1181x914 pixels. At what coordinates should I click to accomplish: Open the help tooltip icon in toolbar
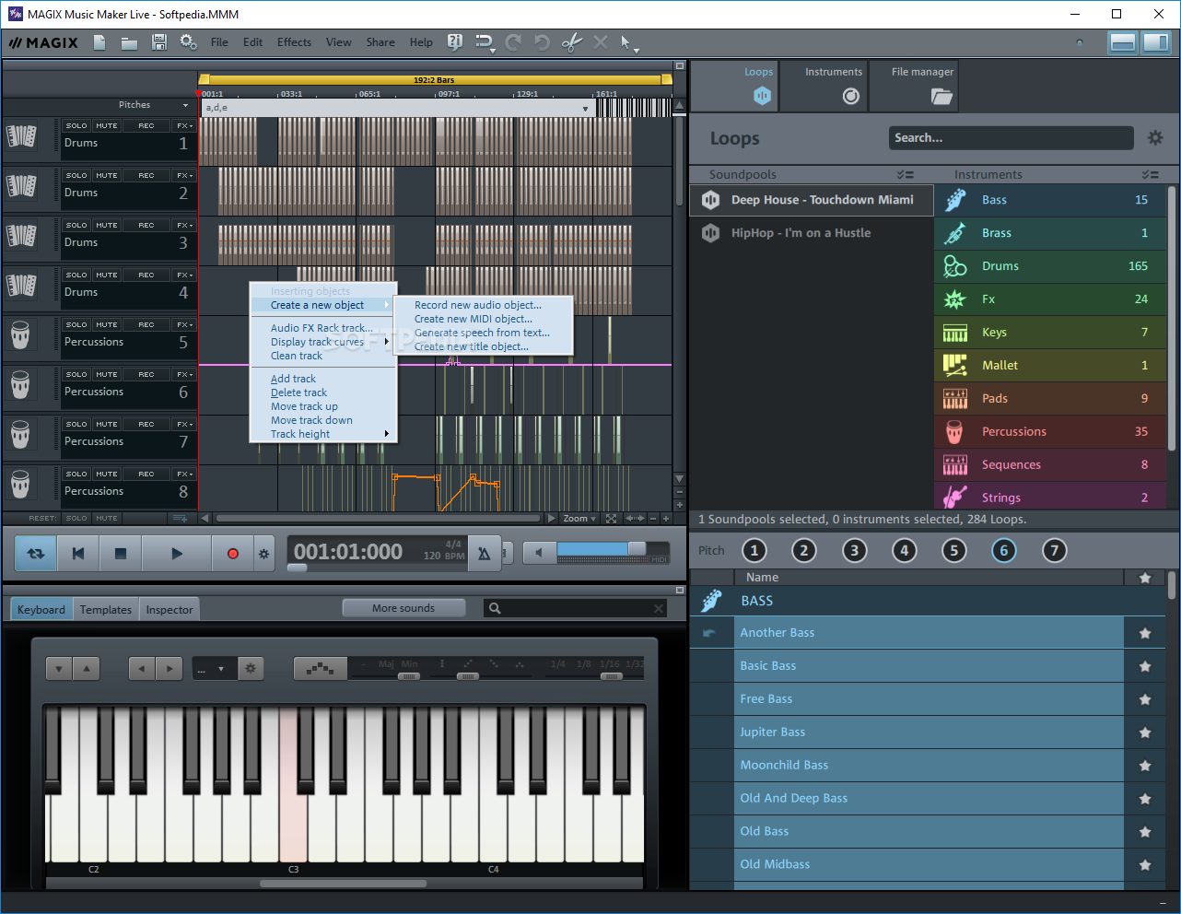tap(454, 41)
